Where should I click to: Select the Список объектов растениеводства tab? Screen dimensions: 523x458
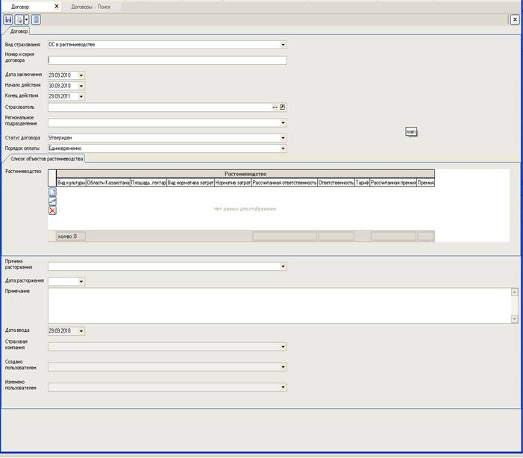click(47, 159)
